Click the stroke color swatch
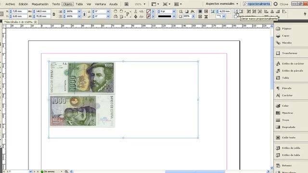The width and height of the screenshot is (308, 173). tap(149, 17)
